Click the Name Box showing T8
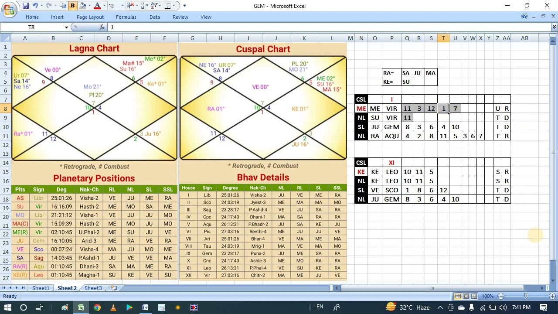 pyautogui.click(x=32, y=27)
